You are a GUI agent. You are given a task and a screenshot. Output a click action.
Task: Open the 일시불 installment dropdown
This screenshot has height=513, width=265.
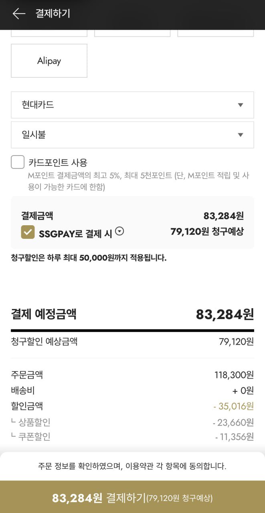click(132, 135)
